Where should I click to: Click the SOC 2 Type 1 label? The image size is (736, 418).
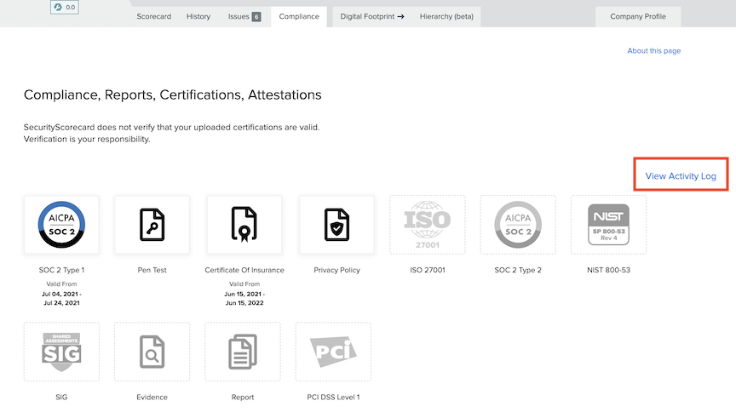click(x=61, y=270)
